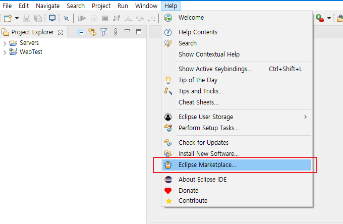This screenshot has height=224, width=343.
Task: Click the Suspend debug icon
Action: tap(93, 18)
